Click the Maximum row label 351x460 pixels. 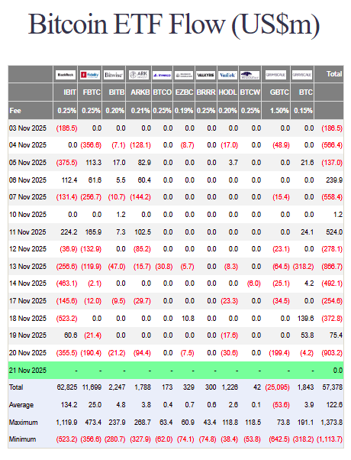(x=24, y=423)
